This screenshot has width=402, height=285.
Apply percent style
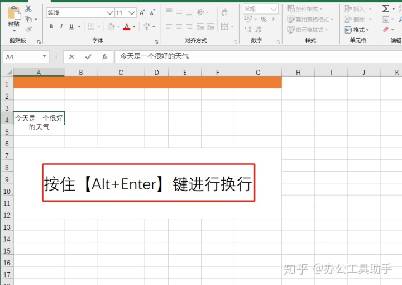[264, 19]
